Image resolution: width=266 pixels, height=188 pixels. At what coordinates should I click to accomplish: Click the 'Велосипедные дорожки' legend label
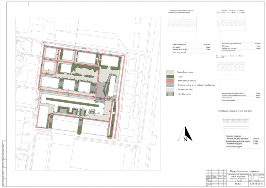point(187,81)
